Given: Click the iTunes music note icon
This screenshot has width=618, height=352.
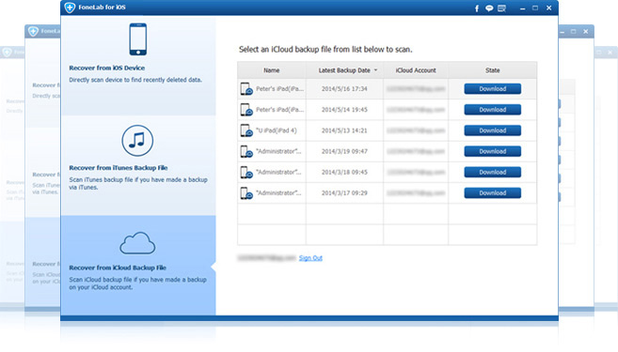Looking at the screenshot, I should [x=137, y=141].
